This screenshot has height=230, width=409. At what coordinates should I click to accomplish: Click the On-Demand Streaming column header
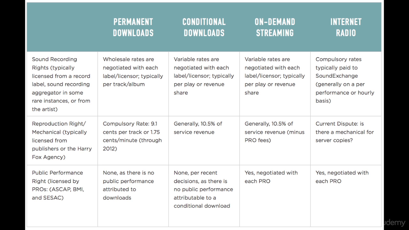275,27
